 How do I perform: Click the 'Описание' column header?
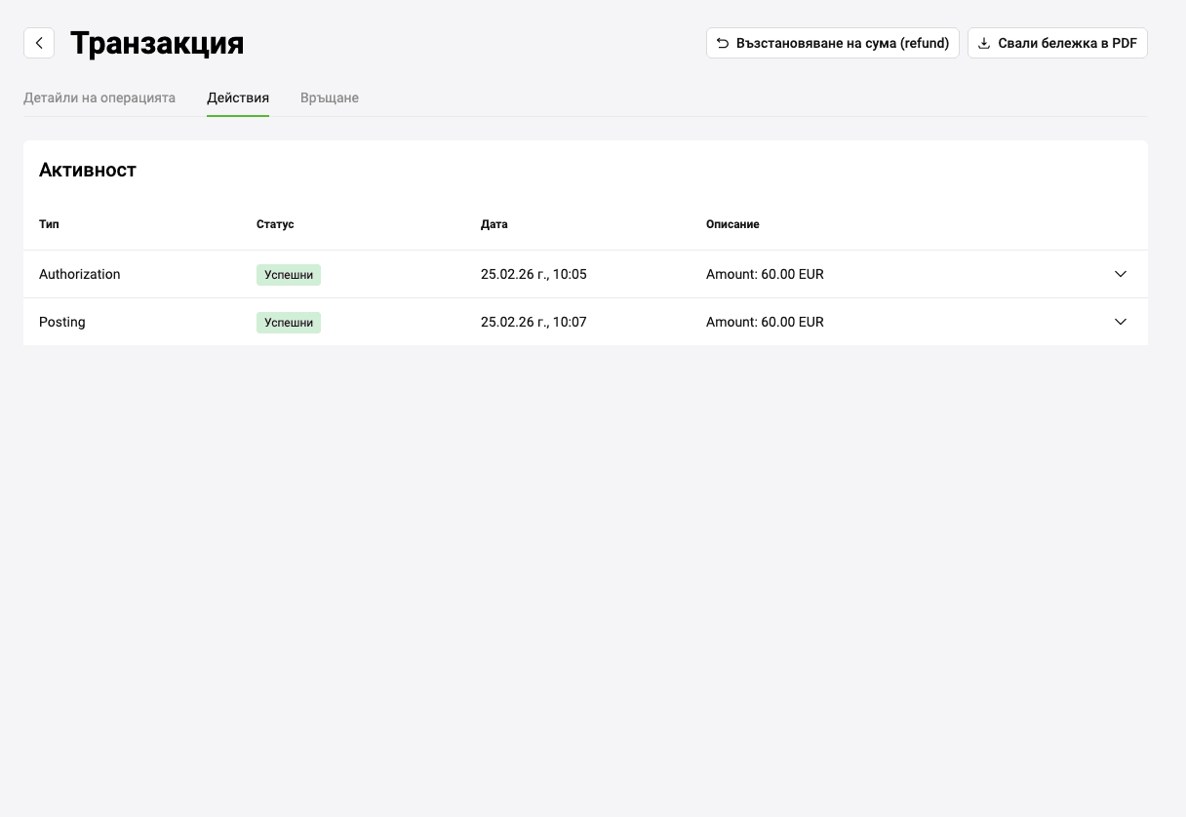[x=732, y=224]
